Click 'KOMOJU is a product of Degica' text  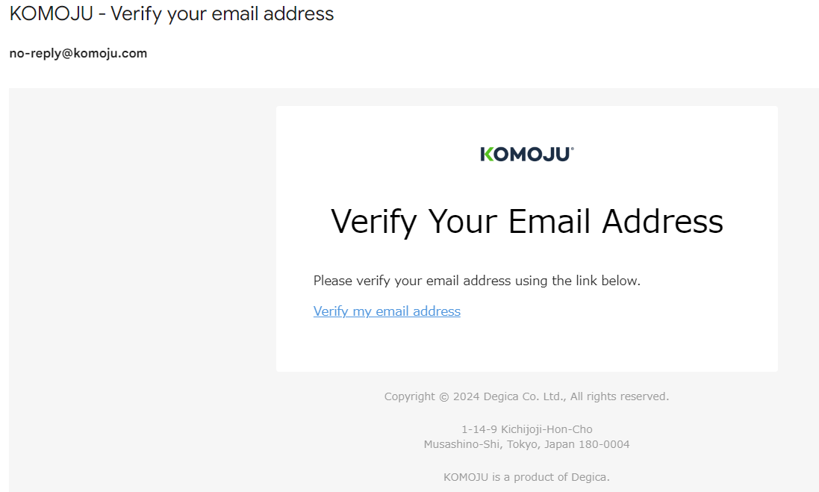pyautogui.click(x=526, y=477)
